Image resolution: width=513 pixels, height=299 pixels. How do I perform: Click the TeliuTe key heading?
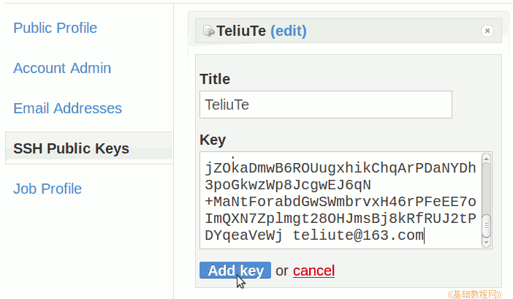tap(241, 31)
